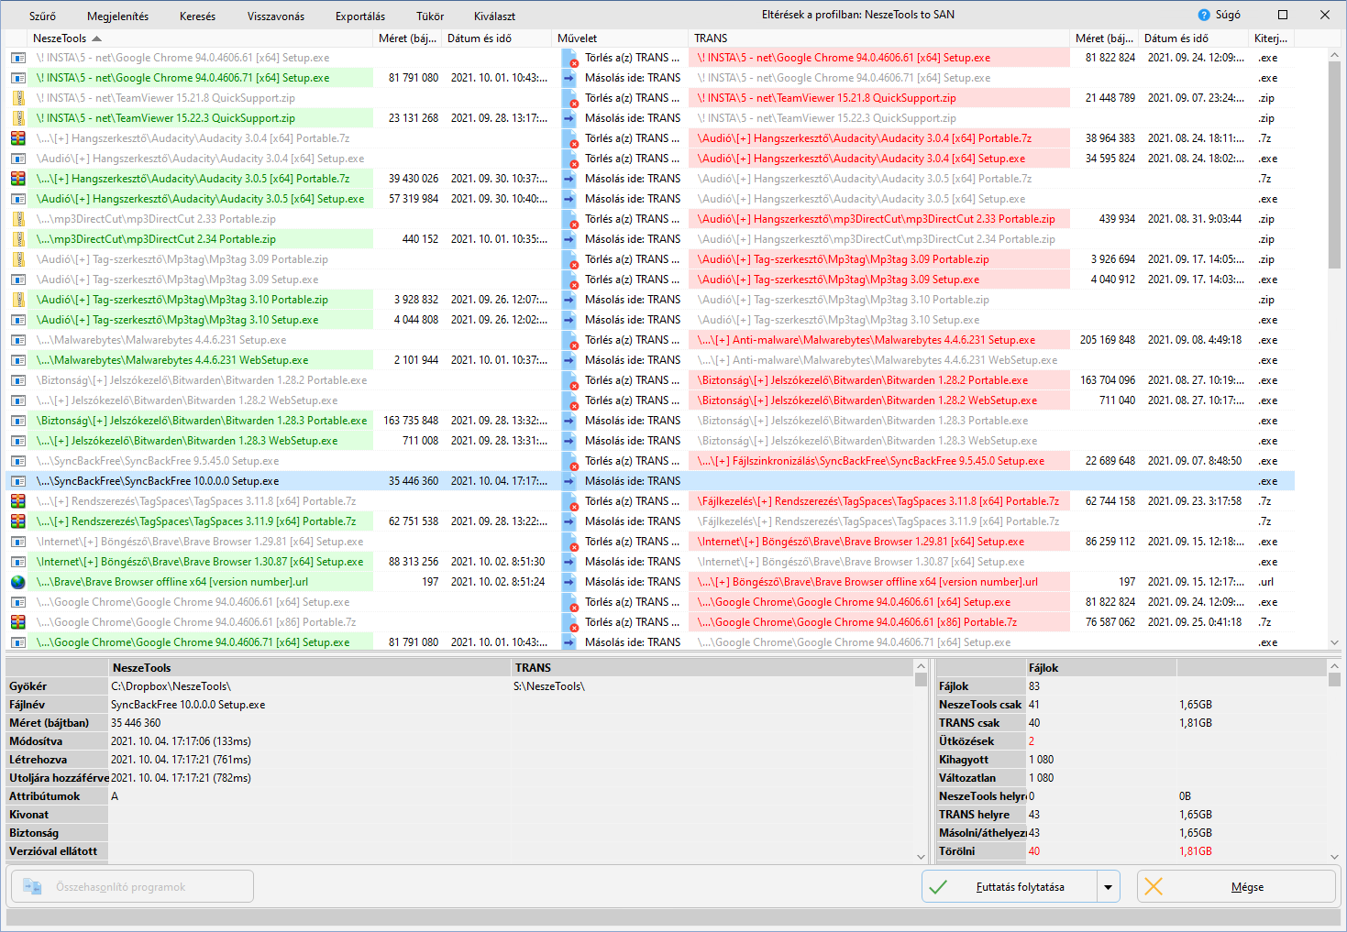Click the Ütközések count value 2
The image size is (1347, 932).
1032,741
